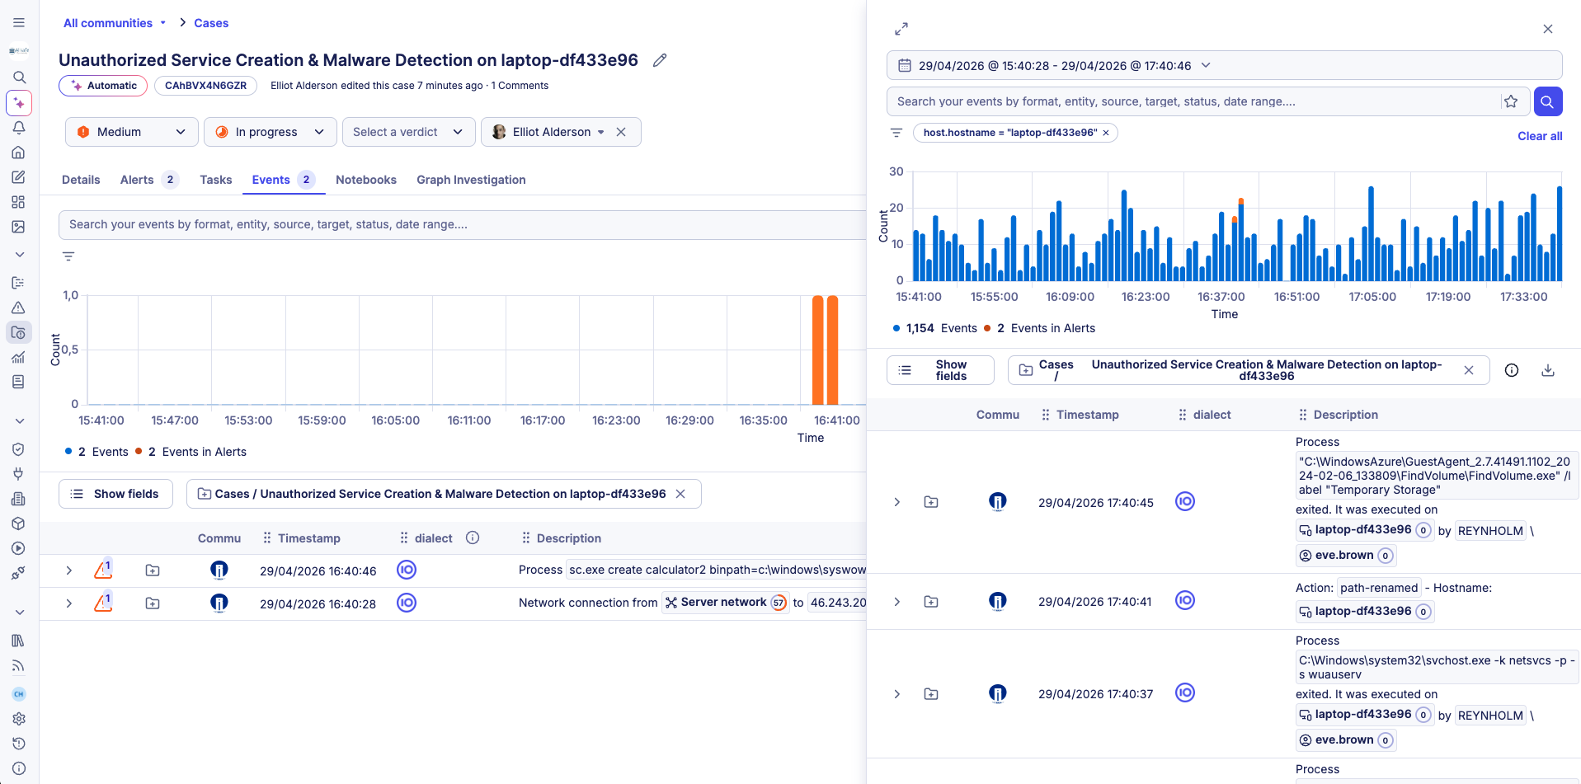Viewport: 1581px width, 784px height.
Task: Open the Medium severity dropdown
Action: point(130,131)
